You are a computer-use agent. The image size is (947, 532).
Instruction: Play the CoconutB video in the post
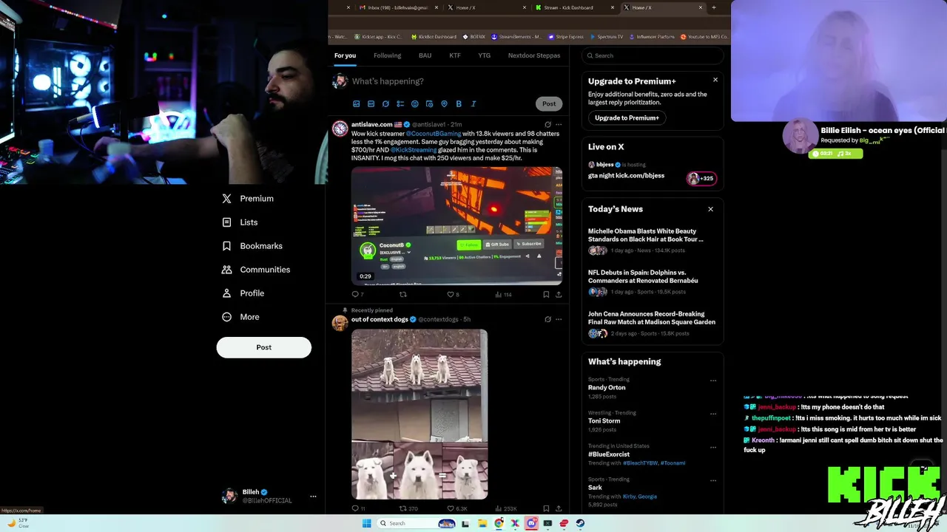pos(456,226)
